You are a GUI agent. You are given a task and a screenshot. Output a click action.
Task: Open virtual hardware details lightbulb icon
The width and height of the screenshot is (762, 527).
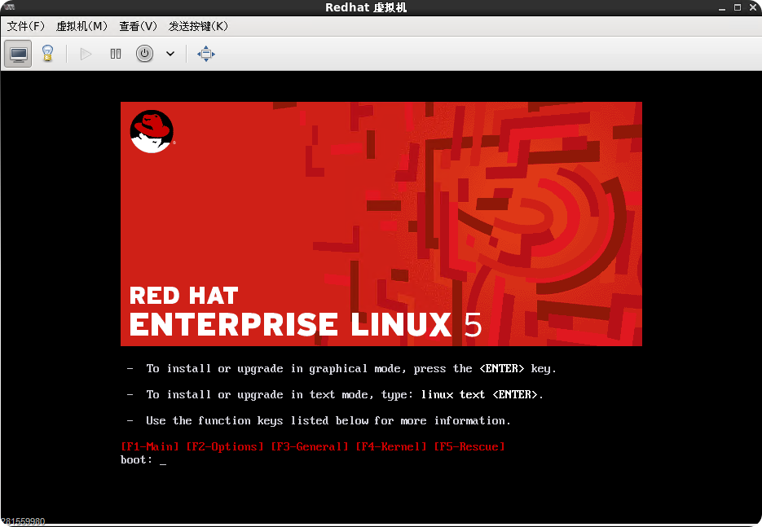point(47,54)
